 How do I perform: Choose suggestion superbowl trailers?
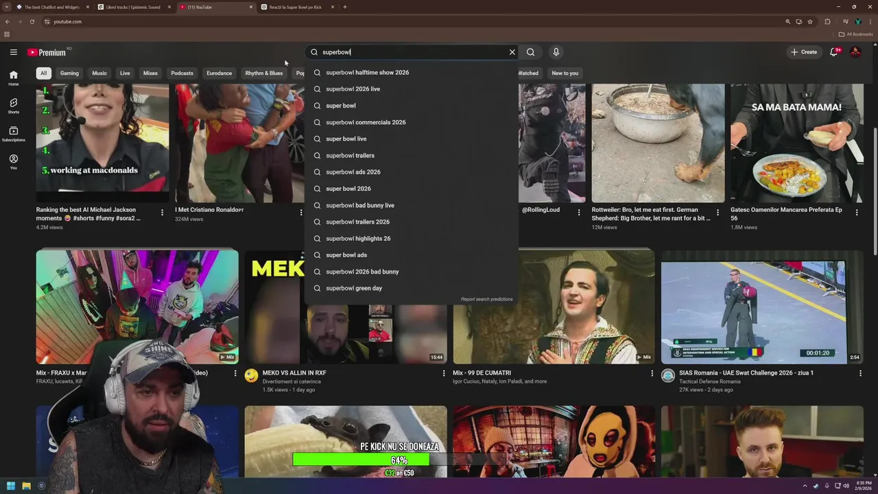[412, 156]
